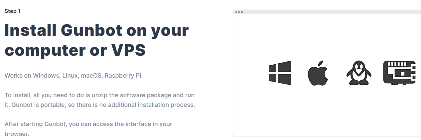
Task: Click the Raspberry Pi board icon
Action: tap(399, 72)
